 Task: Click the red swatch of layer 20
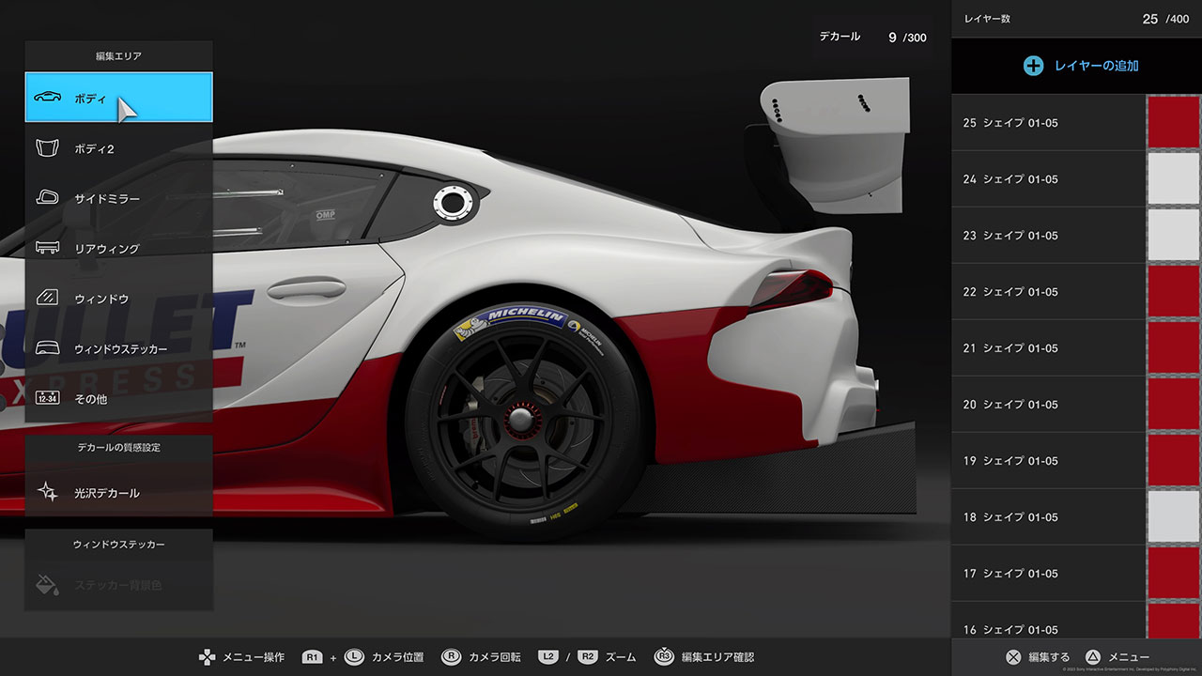[x=1174, y=404]
